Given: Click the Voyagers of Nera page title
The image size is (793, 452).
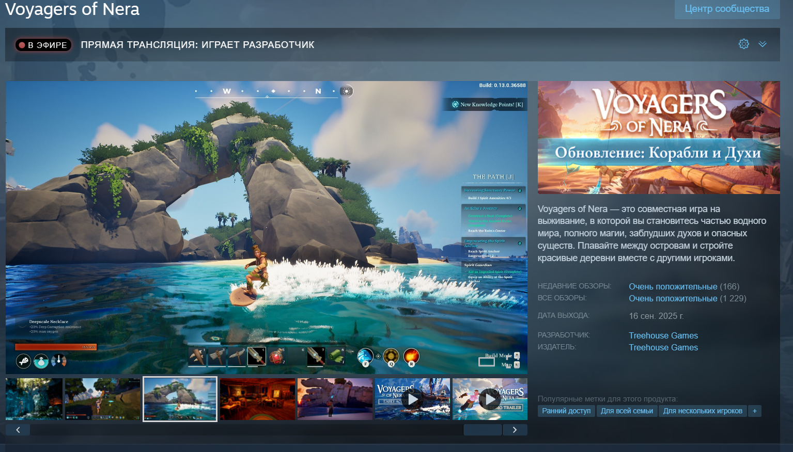Looking at the screenshot, I should coord(72,9).
